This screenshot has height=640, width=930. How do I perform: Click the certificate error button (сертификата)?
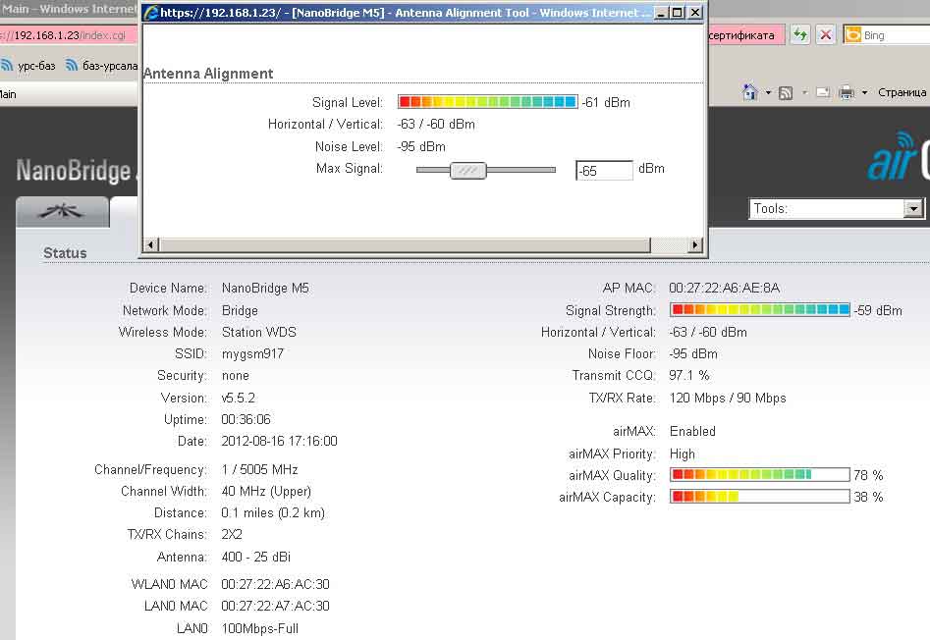746,35
